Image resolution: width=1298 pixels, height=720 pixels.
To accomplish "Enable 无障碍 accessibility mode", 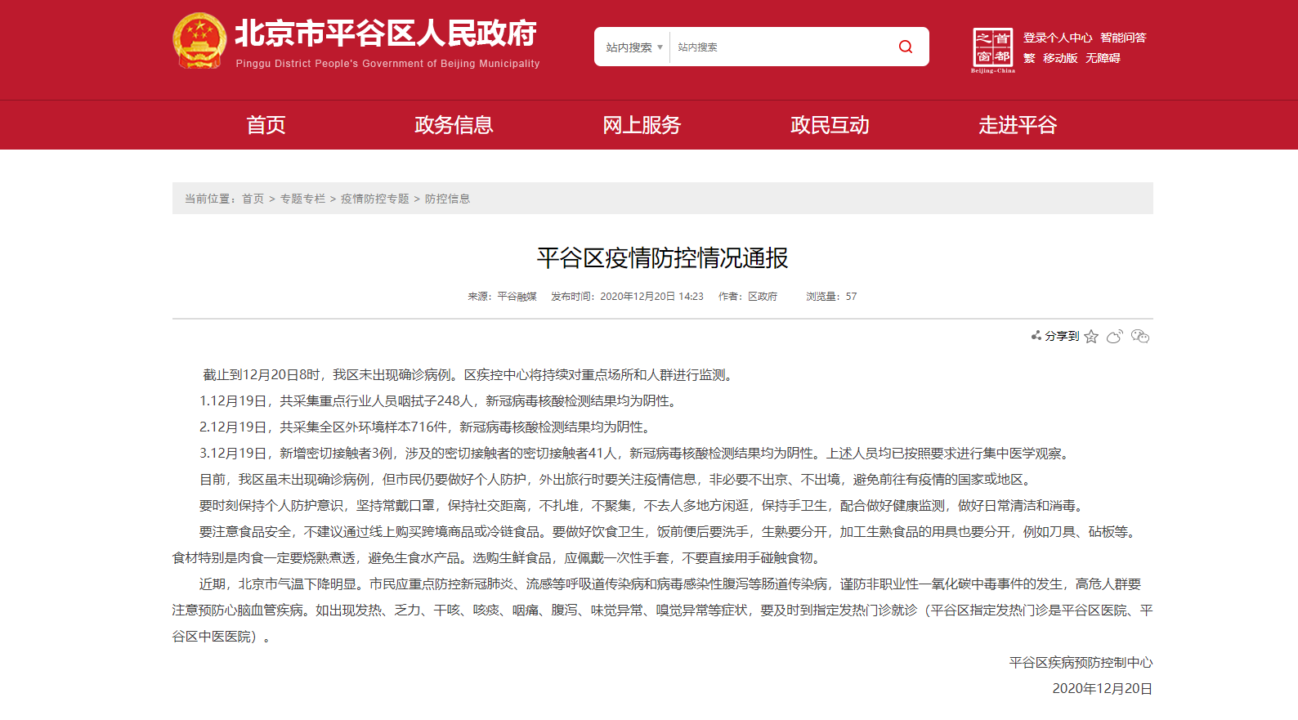I will tap(1103, 58).
